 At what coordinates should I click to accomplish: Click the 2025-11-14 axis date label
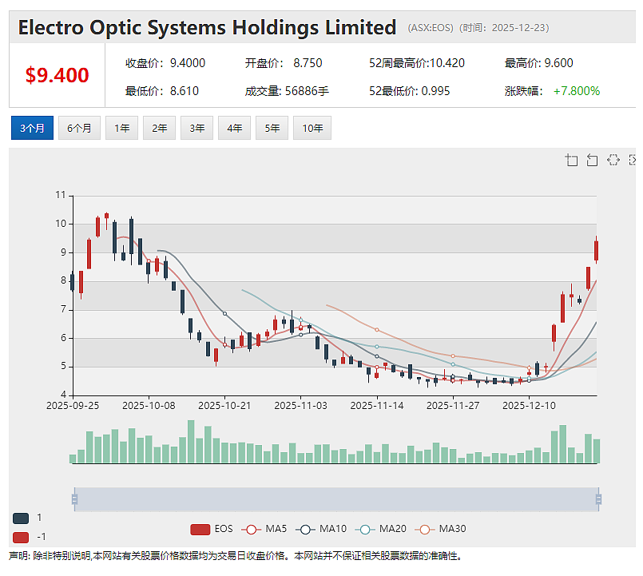click(377, 405)
